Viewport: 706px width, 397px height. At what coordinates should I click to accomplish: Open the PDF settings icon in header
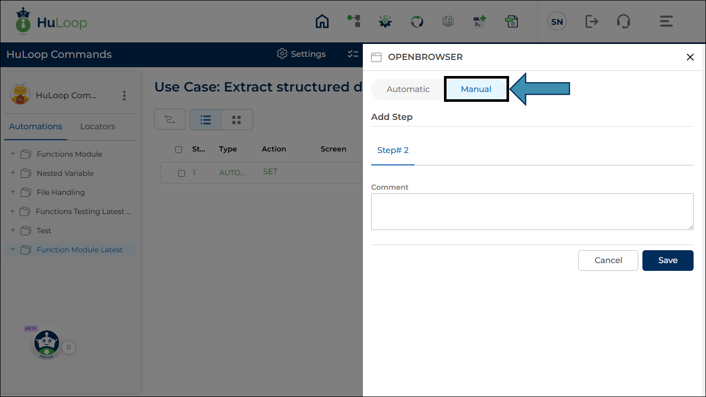[x=511, y=21]
